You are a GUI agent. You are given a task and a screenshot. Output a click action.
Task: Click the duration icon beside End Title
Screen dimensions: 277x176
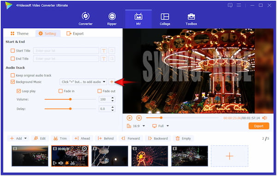pos(112,59)
